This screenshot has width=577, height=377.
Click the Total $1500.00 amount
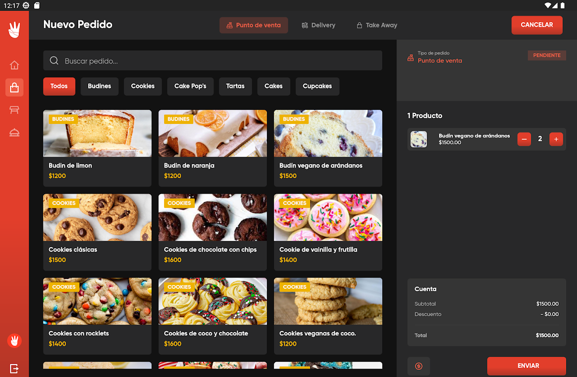(547, 336)
